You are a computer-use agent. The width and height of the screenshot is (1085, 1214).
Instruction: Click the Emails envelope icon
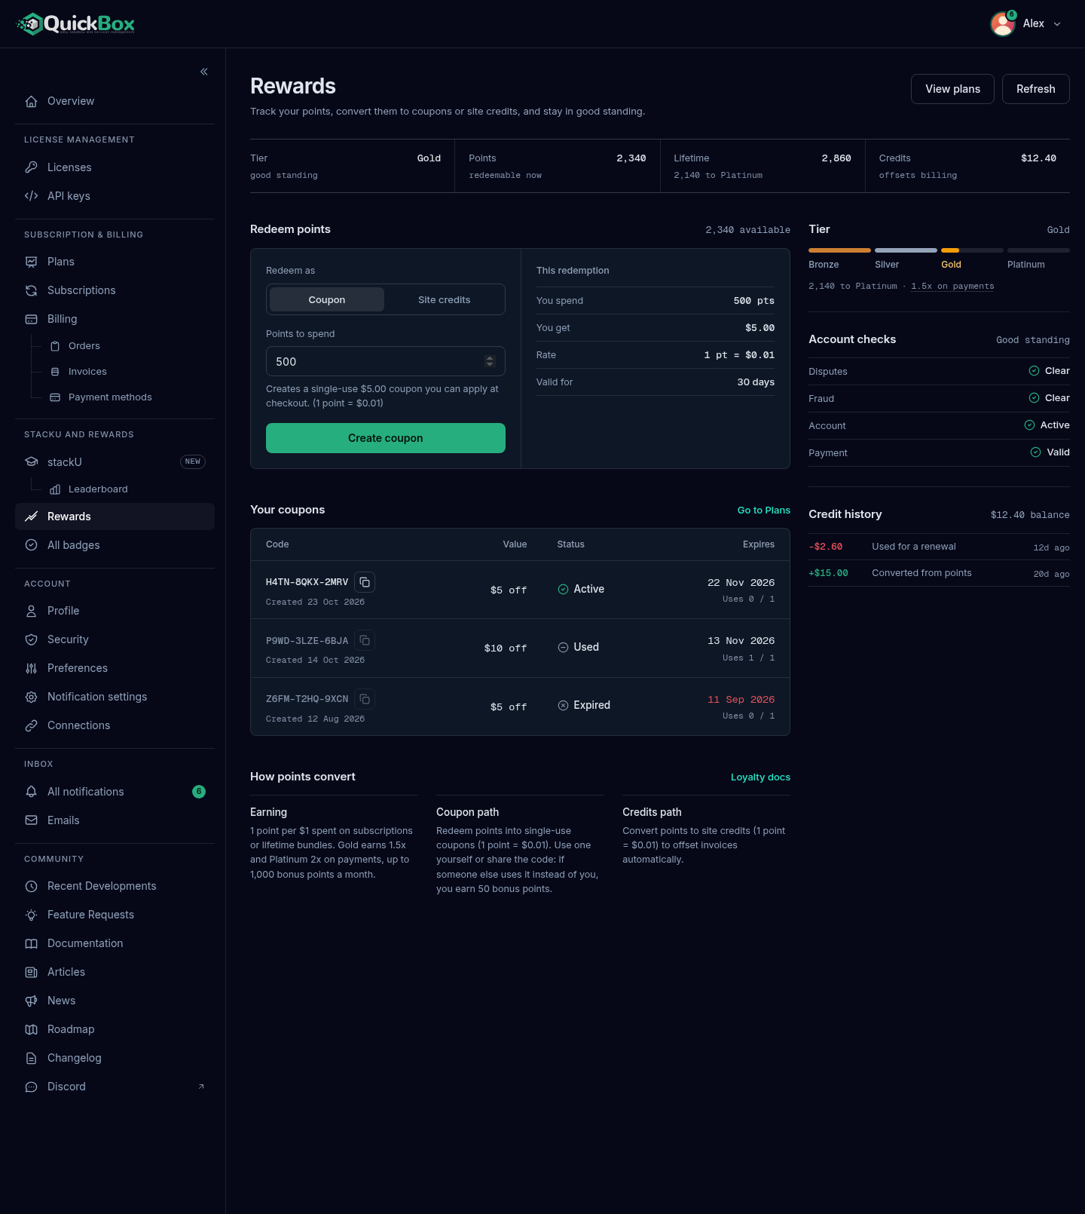[x=32, y=820]
